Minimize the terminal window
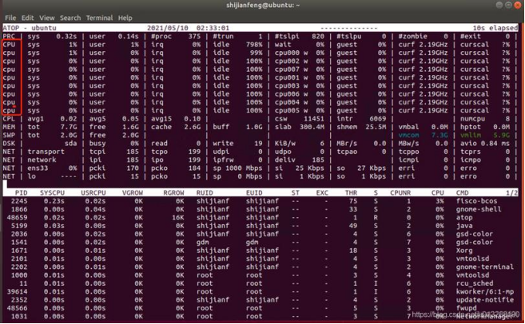Image resolution: width=525 pixels, height=324 pixels. [x=499, y=5]
